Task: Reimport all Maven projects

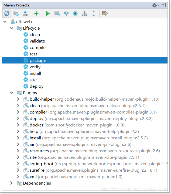Action: [x=7, y=13]
